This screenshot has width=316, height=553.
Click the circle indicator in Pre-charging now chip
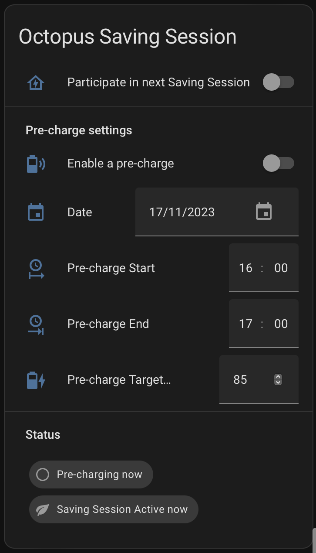click(x=43, y=474)
